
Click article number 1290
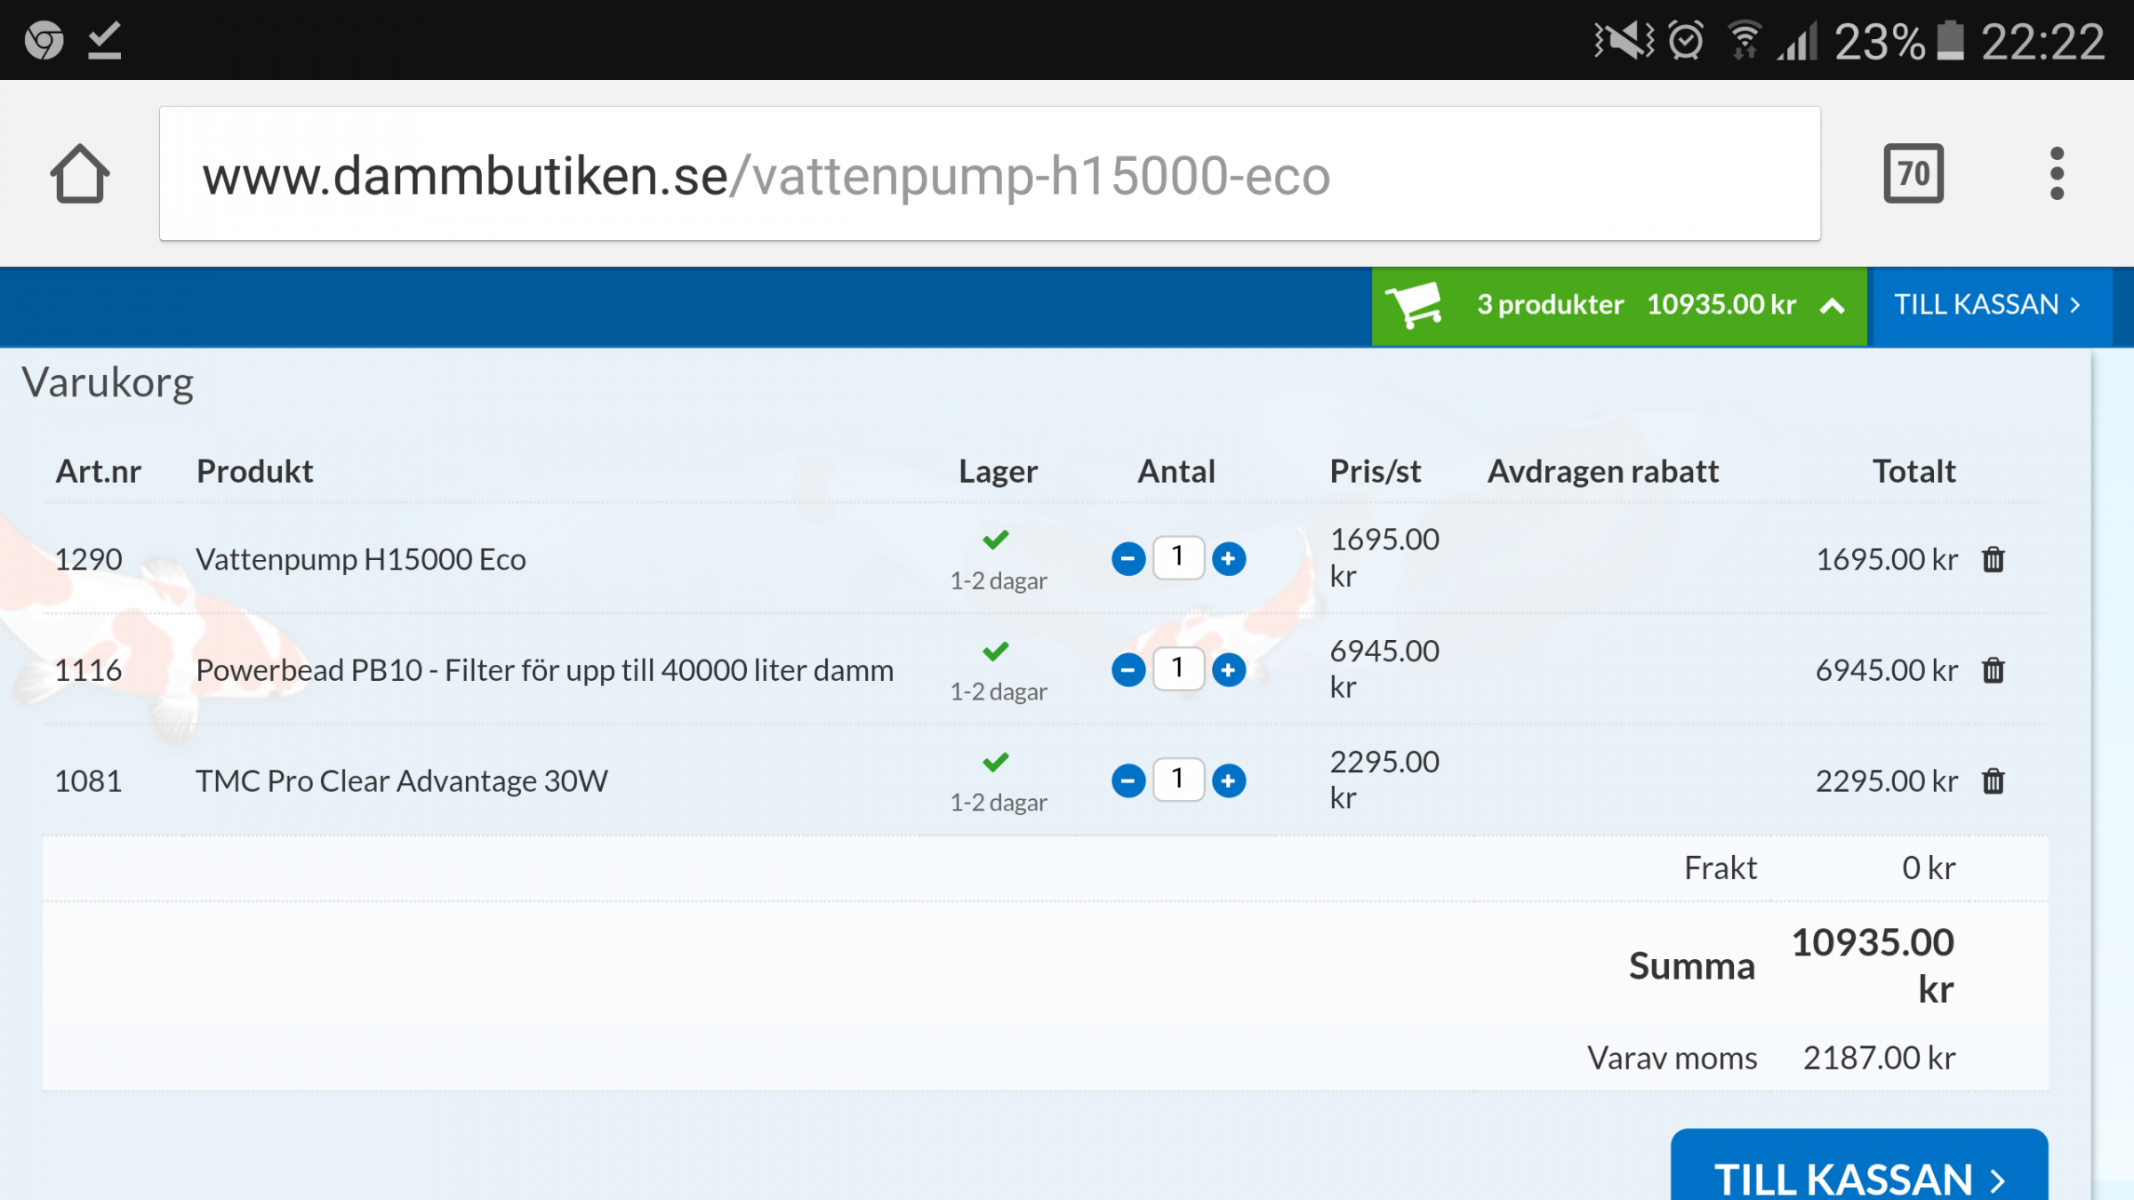(88, 559)
